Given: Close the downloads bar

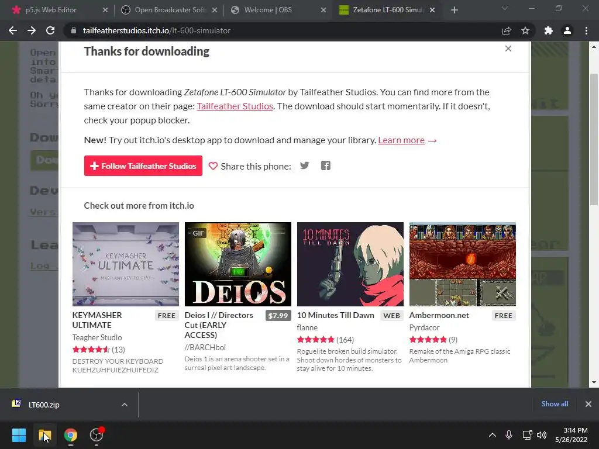Looking at the screenshot, I should click(588, 403).
